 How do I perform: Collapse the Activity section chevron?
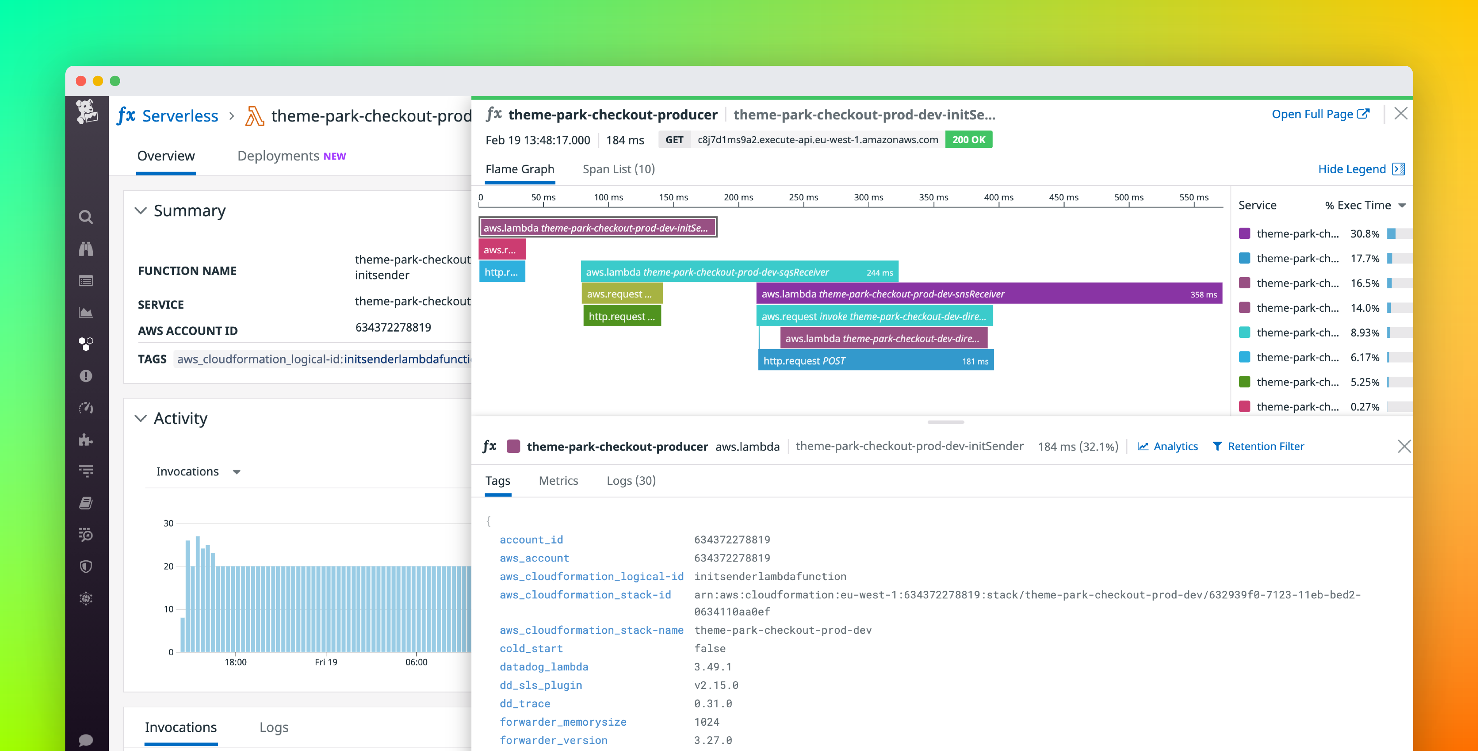click(140, 418)
